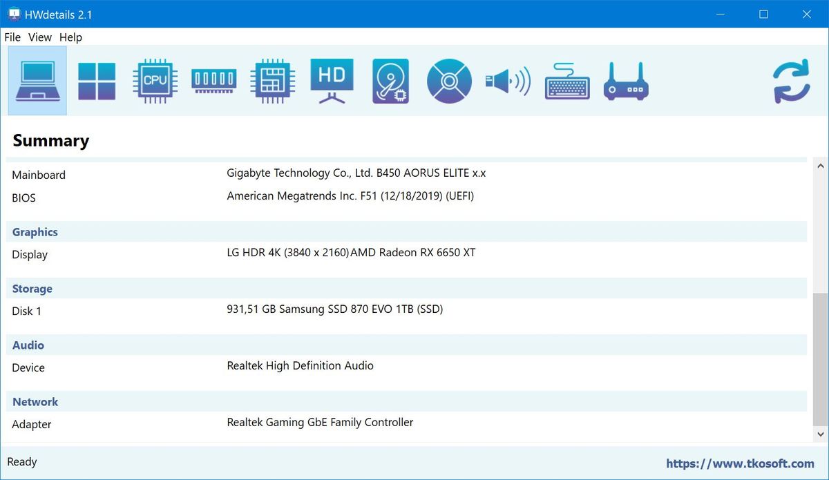This screenshot has width=829, height=480.
Task: Click the Mainboard row label
Action: click(39, 175)
